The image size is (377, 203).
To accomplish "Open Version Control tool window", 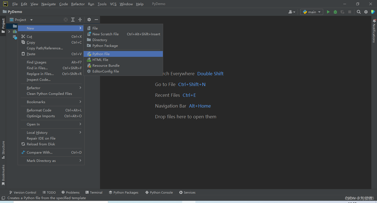I will [23, 193].
